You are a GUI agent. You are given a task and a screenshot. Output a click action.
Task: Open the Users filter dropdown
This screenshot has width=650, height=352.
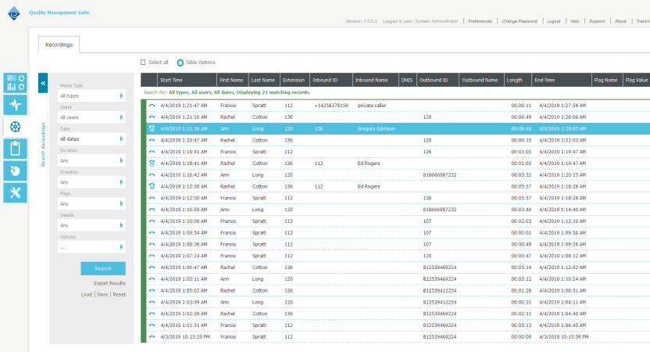click(91, 117)
